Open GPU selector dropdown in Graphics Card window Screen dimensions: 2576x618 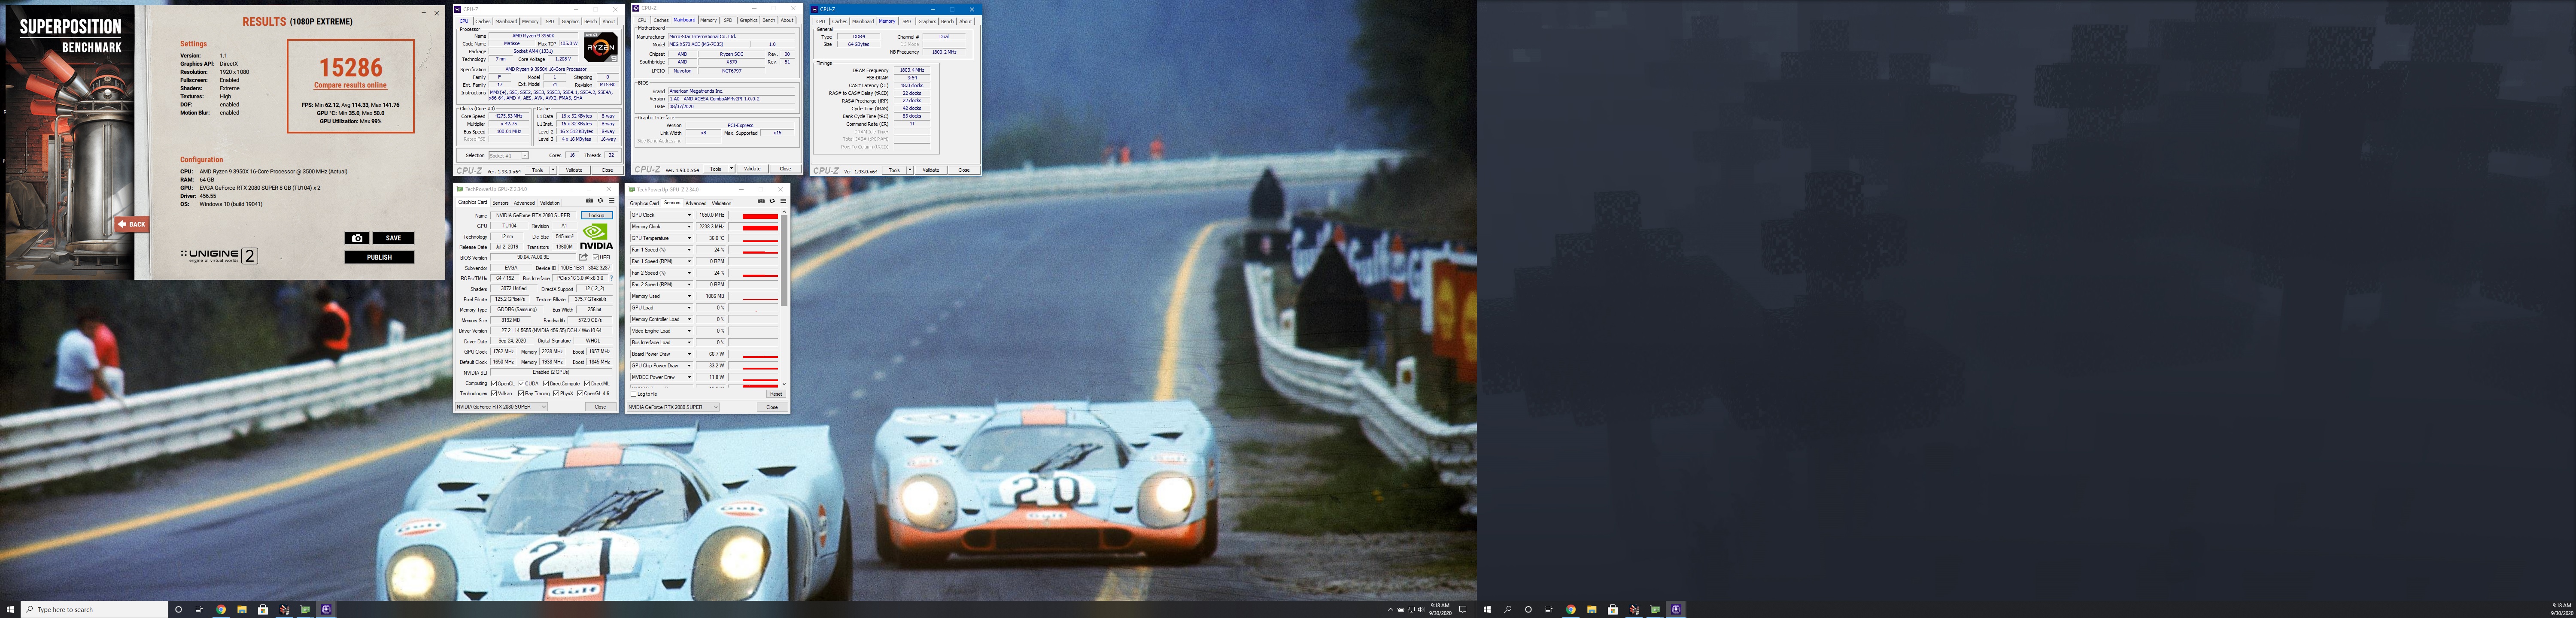point(501,407)
